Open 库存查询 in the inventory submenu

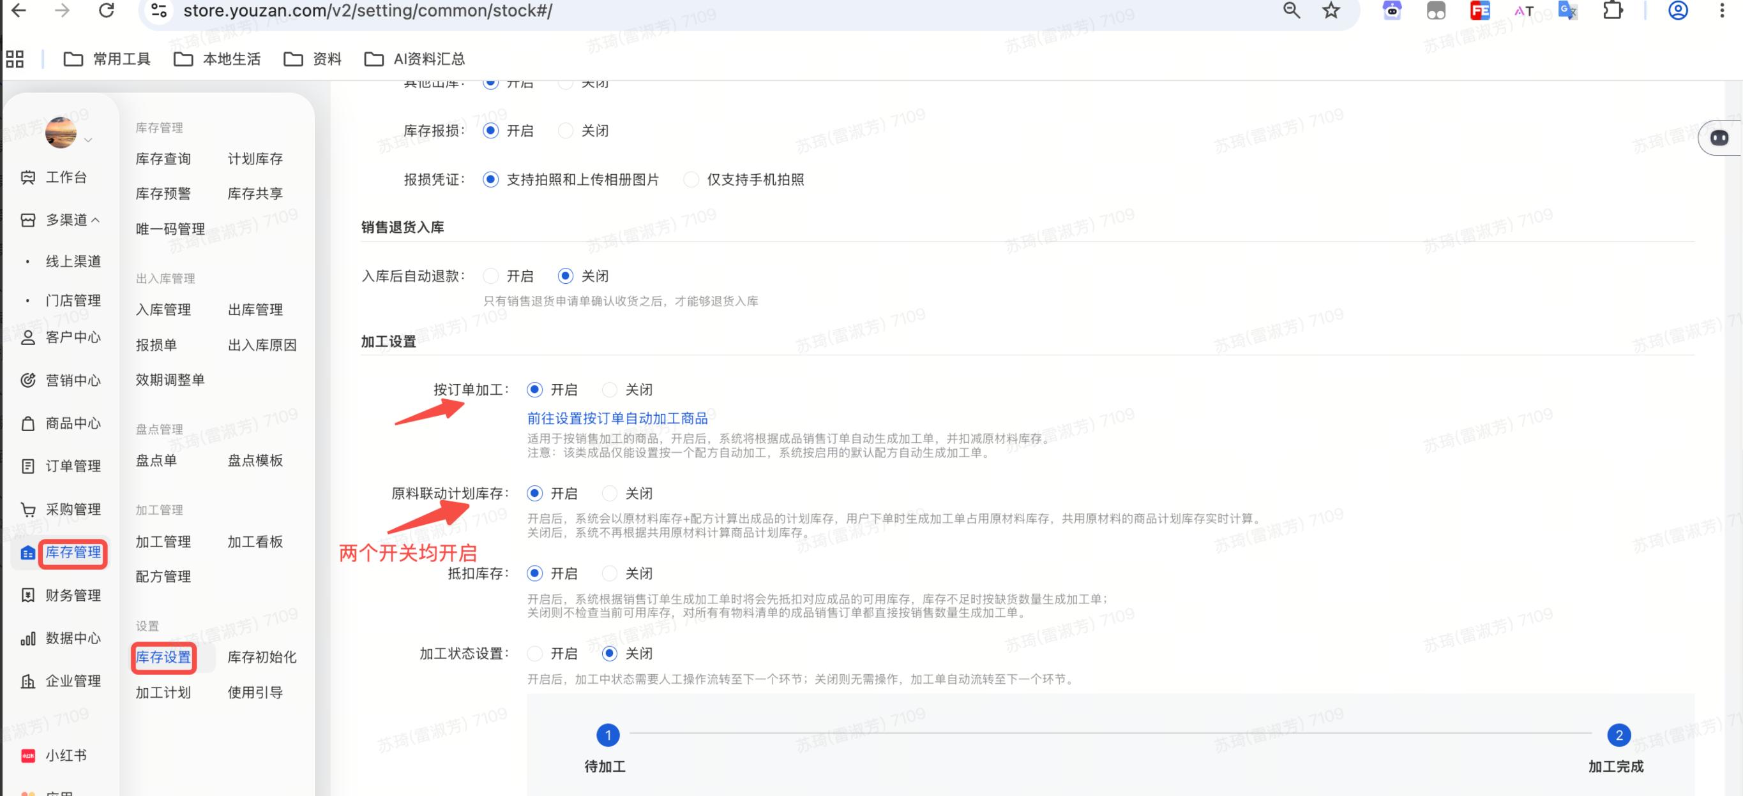(163, 159)
